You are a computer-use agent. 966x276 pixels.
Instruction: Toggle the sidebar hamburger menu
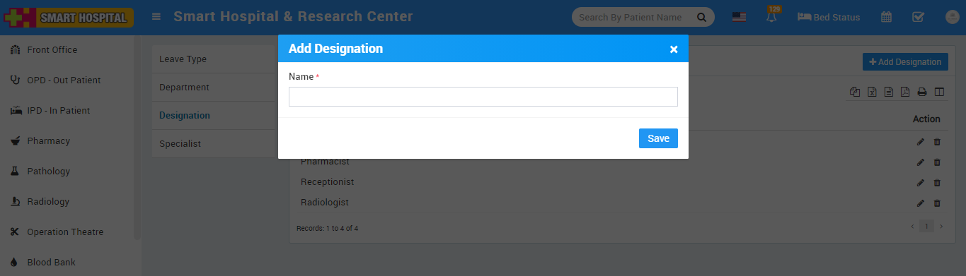pos(156,17)
